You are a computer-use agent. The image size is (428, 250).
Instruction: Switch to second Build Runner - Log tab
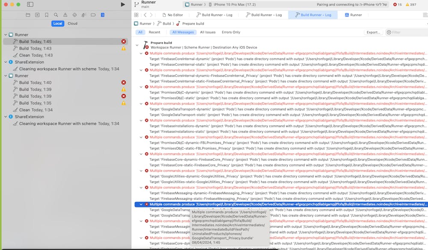click(264, 15)
